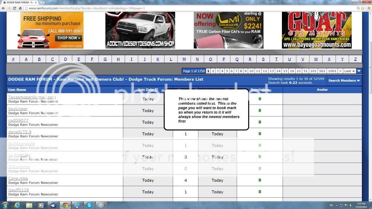Bookmark this page with the star icon
This screenshot has width=372, height=209.
[x=363, y=8]
